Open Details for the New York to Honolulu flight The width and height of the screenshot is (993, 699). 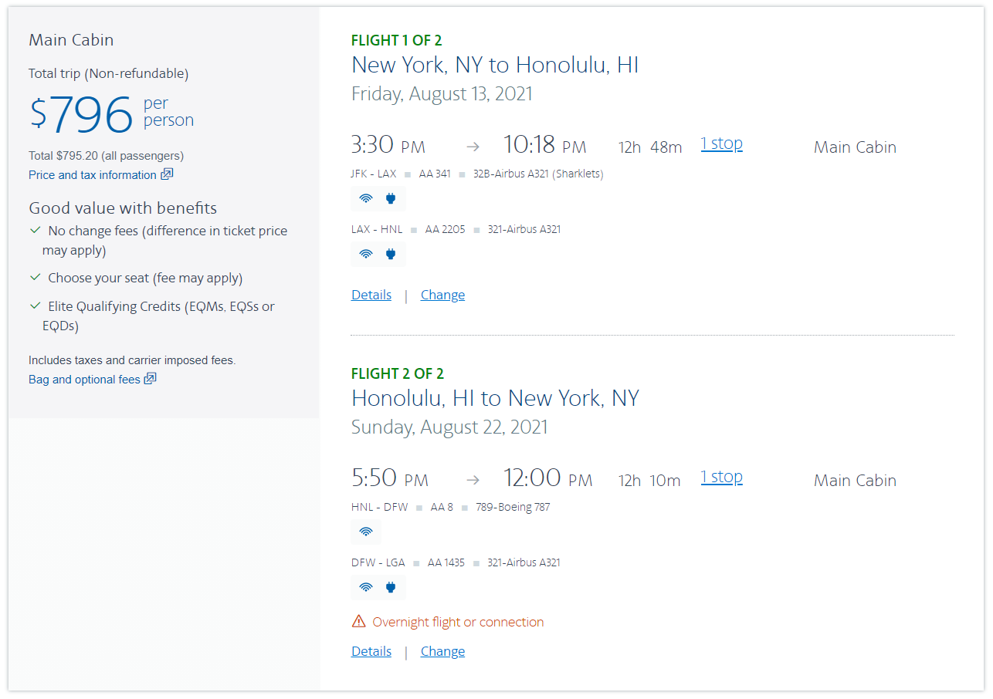click(x=371, y=295)
